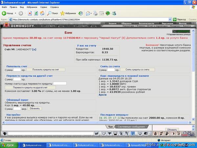Switch to the Системные сообщения tab
Viewport: 197px width, 148px height.
pyautogui.click(x=131, y=127)
